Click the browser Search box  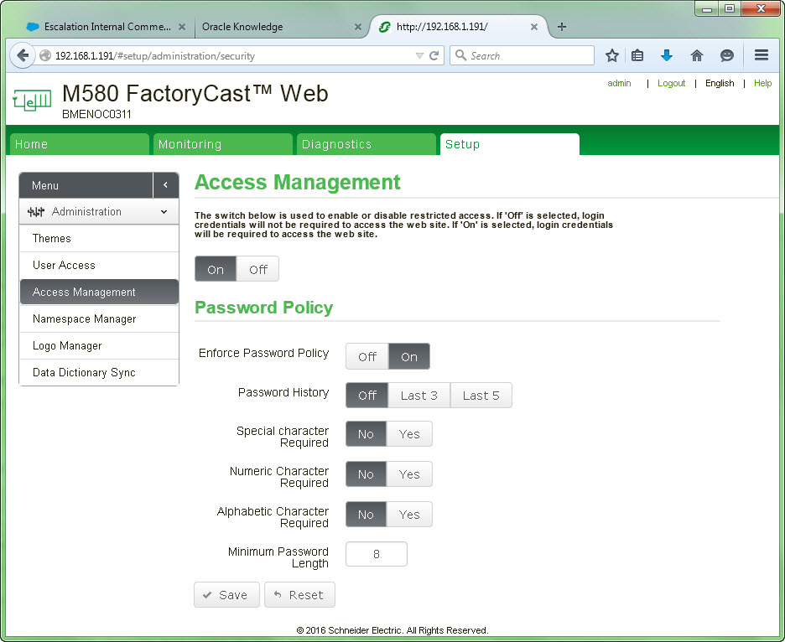click(x=522, y=55)
